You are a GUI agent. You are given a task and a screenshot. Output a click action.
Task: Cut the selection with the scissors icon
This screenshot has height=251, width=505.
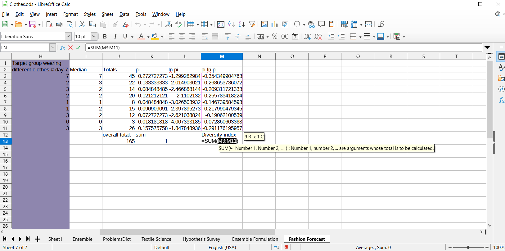[x=82, y=24]
